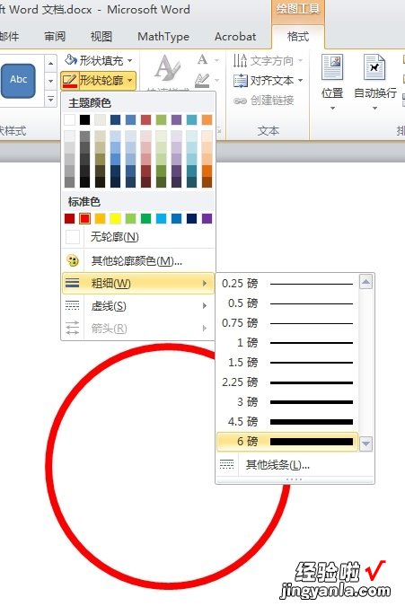The width and height of the screenshot is (405, 606).
Task: Open the Text Fill dropdown arrow
Action: click(x=216, y=60)
